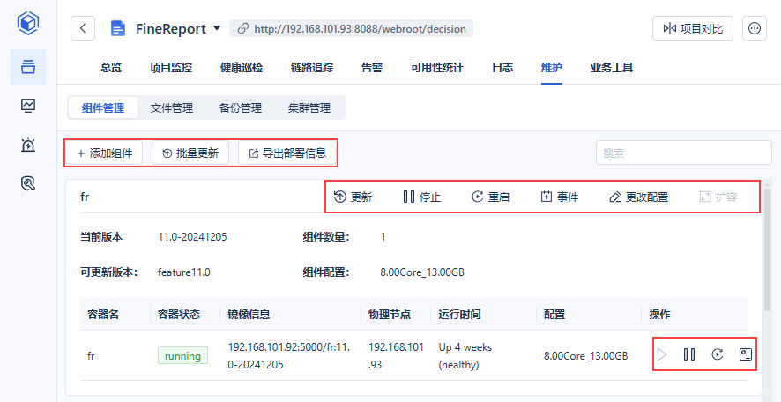Open the project list sidebar icon
781x402 pixels.
28,67
